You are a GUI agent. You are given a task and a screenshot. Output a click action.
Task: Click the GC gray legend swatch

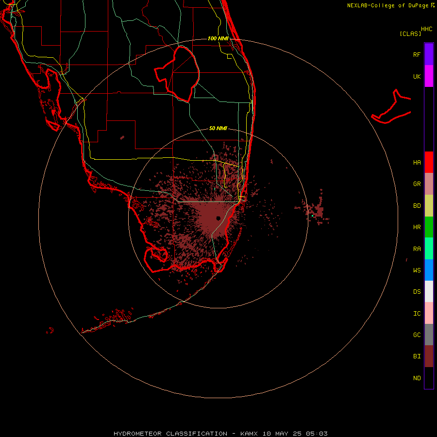[x=429, y=335]
